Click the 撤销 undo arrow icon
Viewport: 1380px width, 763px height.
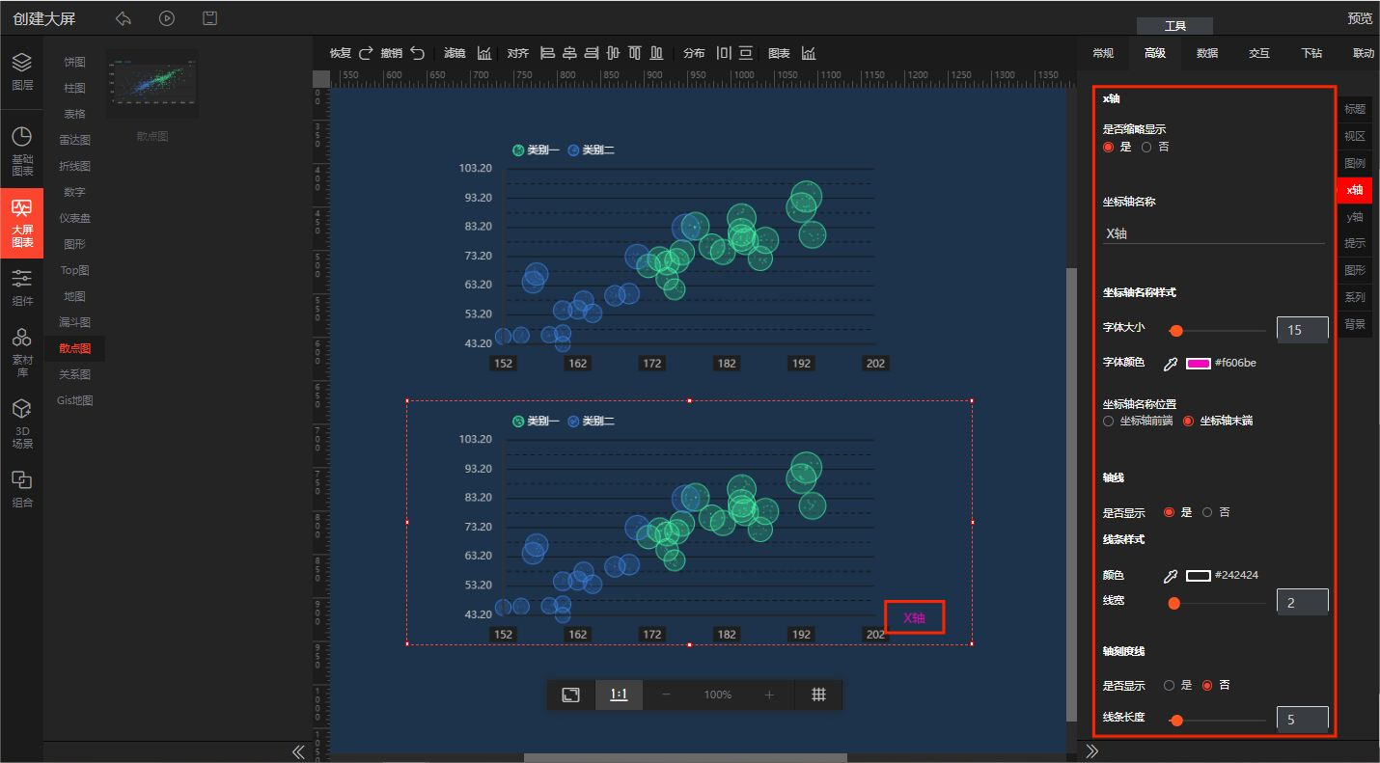tap(417, 53)
